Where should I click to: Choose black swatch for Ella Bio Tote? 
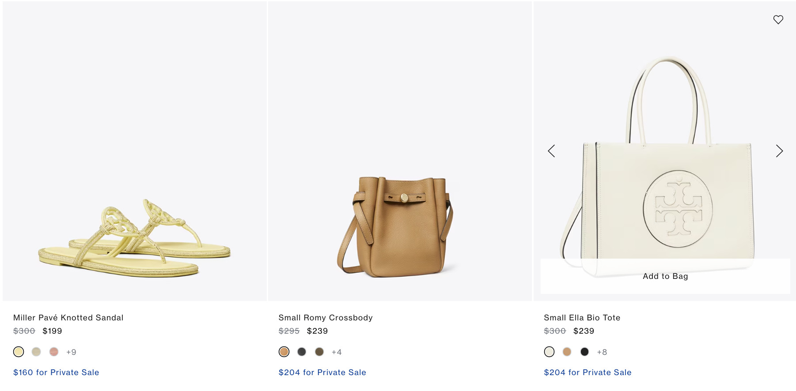tap(584, 352)
